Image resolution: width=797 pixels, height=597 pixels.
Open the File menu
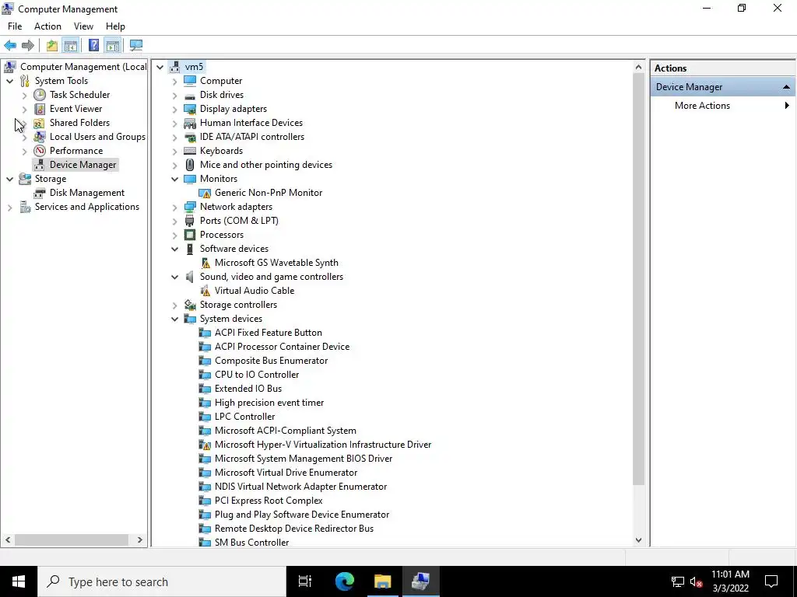click(15, 26)
